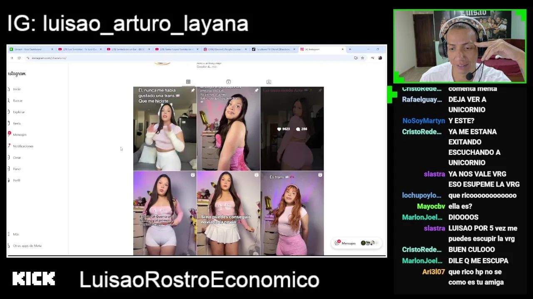Viewport: 533px width, 299px height.
Task: Open a new browser tab
Action: pos(350,49)
